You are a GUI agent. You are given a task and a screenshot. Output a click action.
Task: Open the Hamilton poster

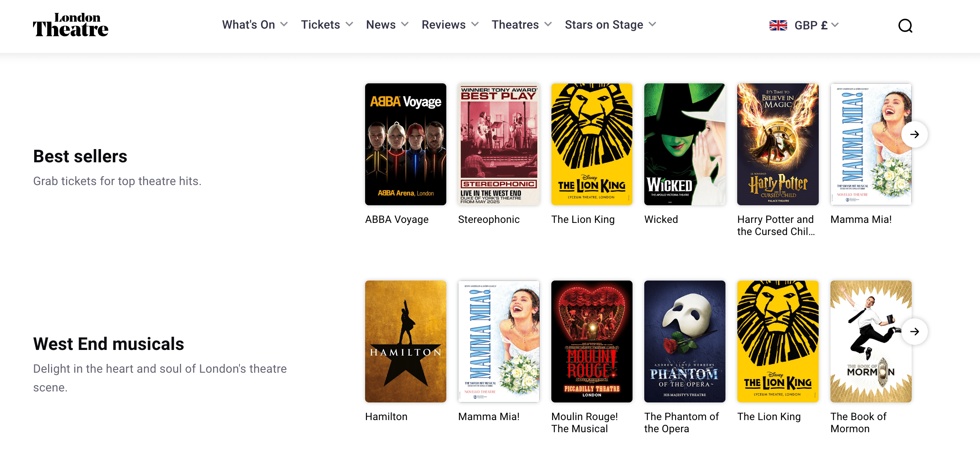click(x=405, y=341)
